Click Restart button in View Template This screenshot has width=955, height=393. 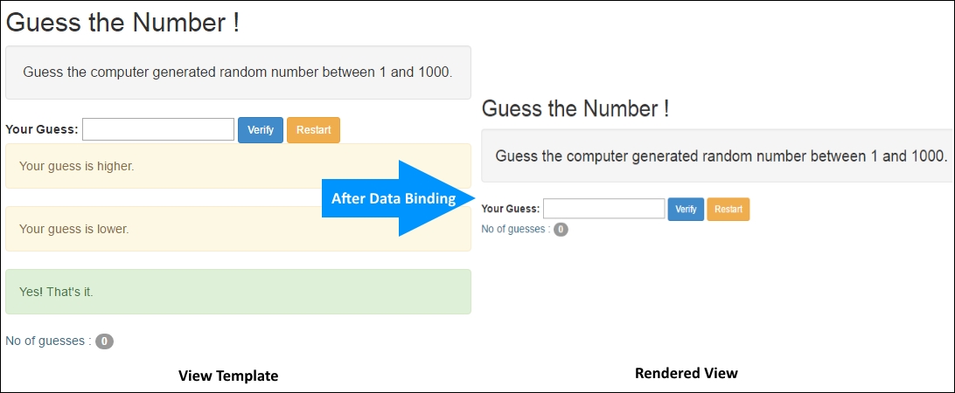click(313, 129)
